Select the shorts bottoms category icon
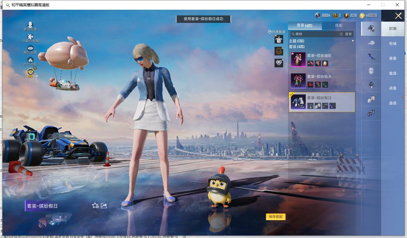 pyautogui.click(x=371, y=99)
